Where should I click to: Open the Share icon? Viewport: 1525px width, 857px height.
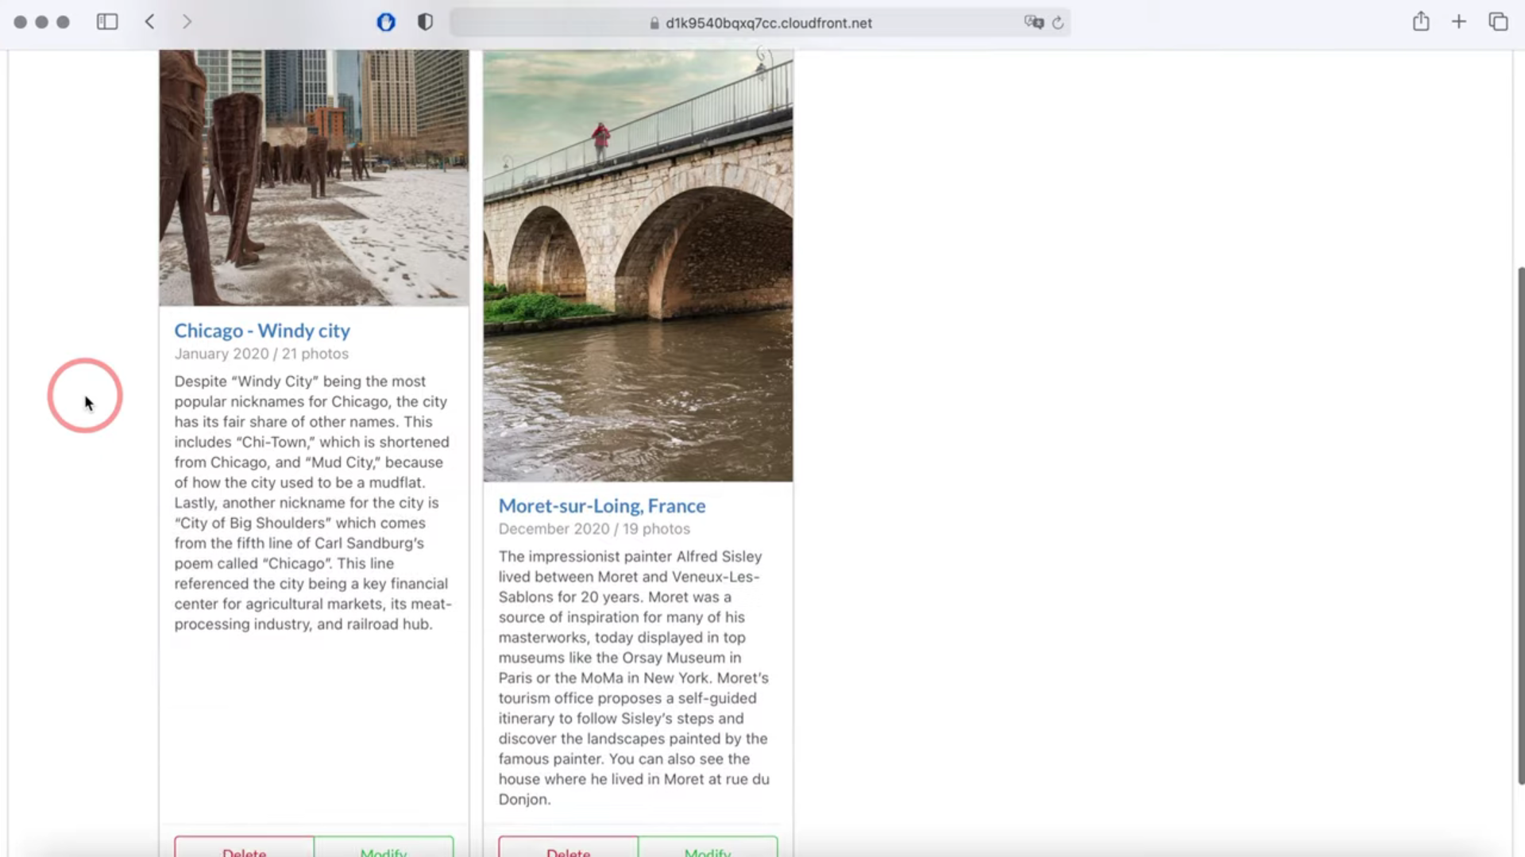[x=1421, y=22]
